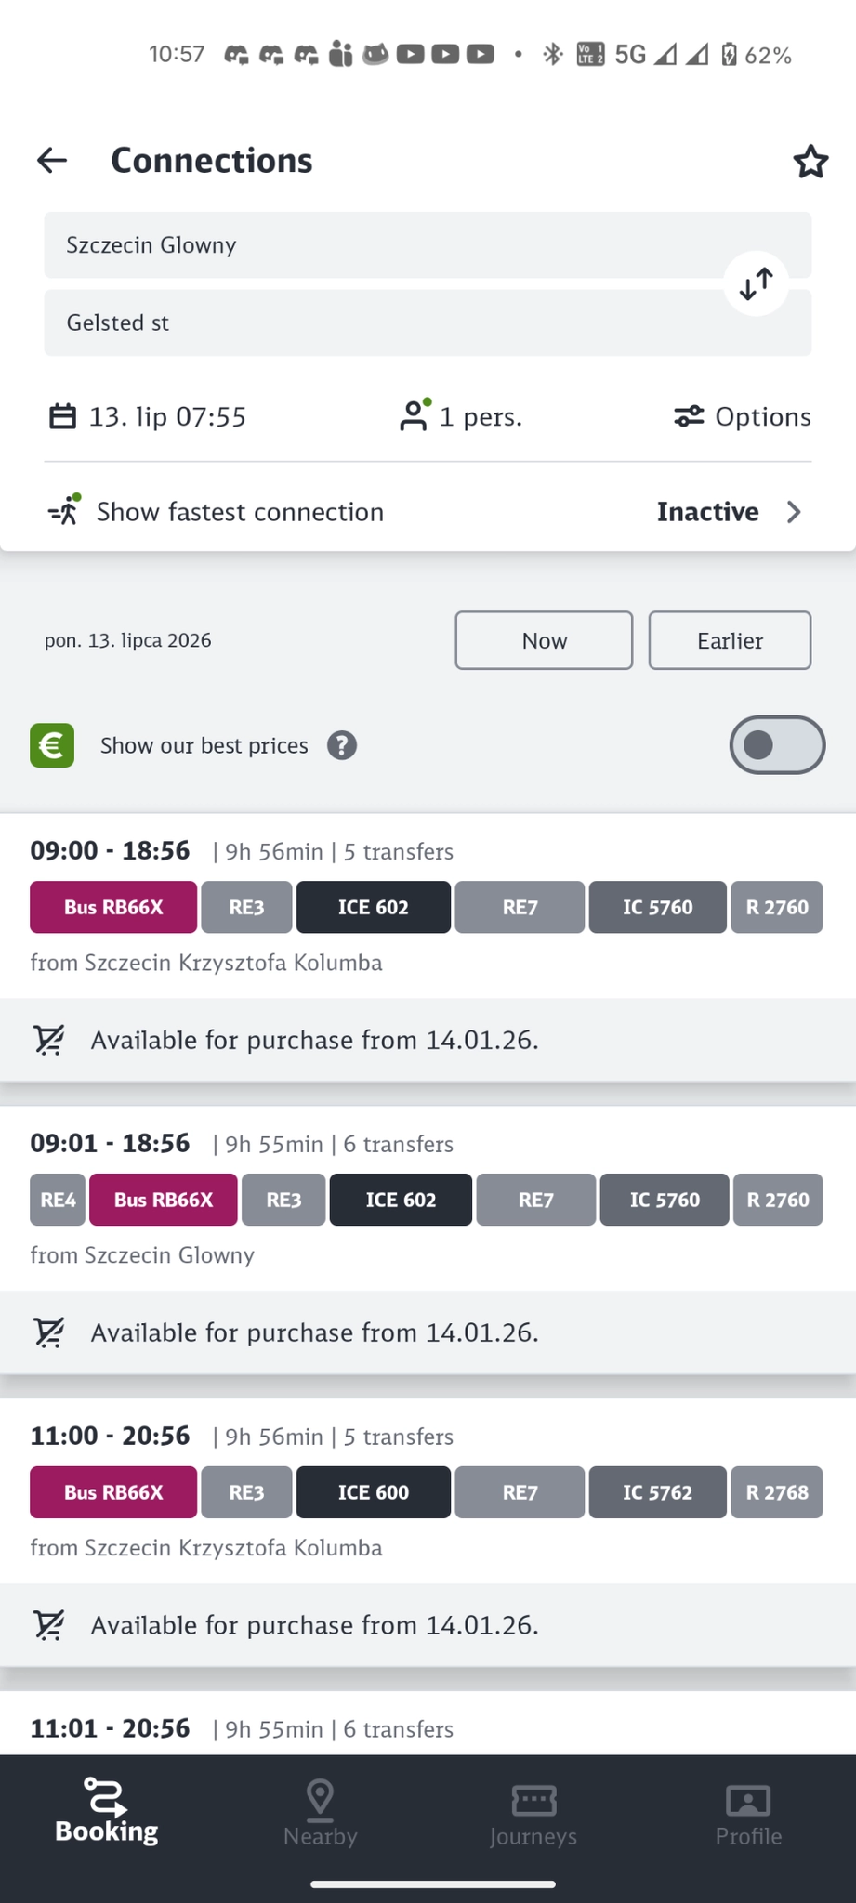Tap the green euro price icon
Screen dimensions: 856x1903
pyautogui.click(x=52, y=745)
